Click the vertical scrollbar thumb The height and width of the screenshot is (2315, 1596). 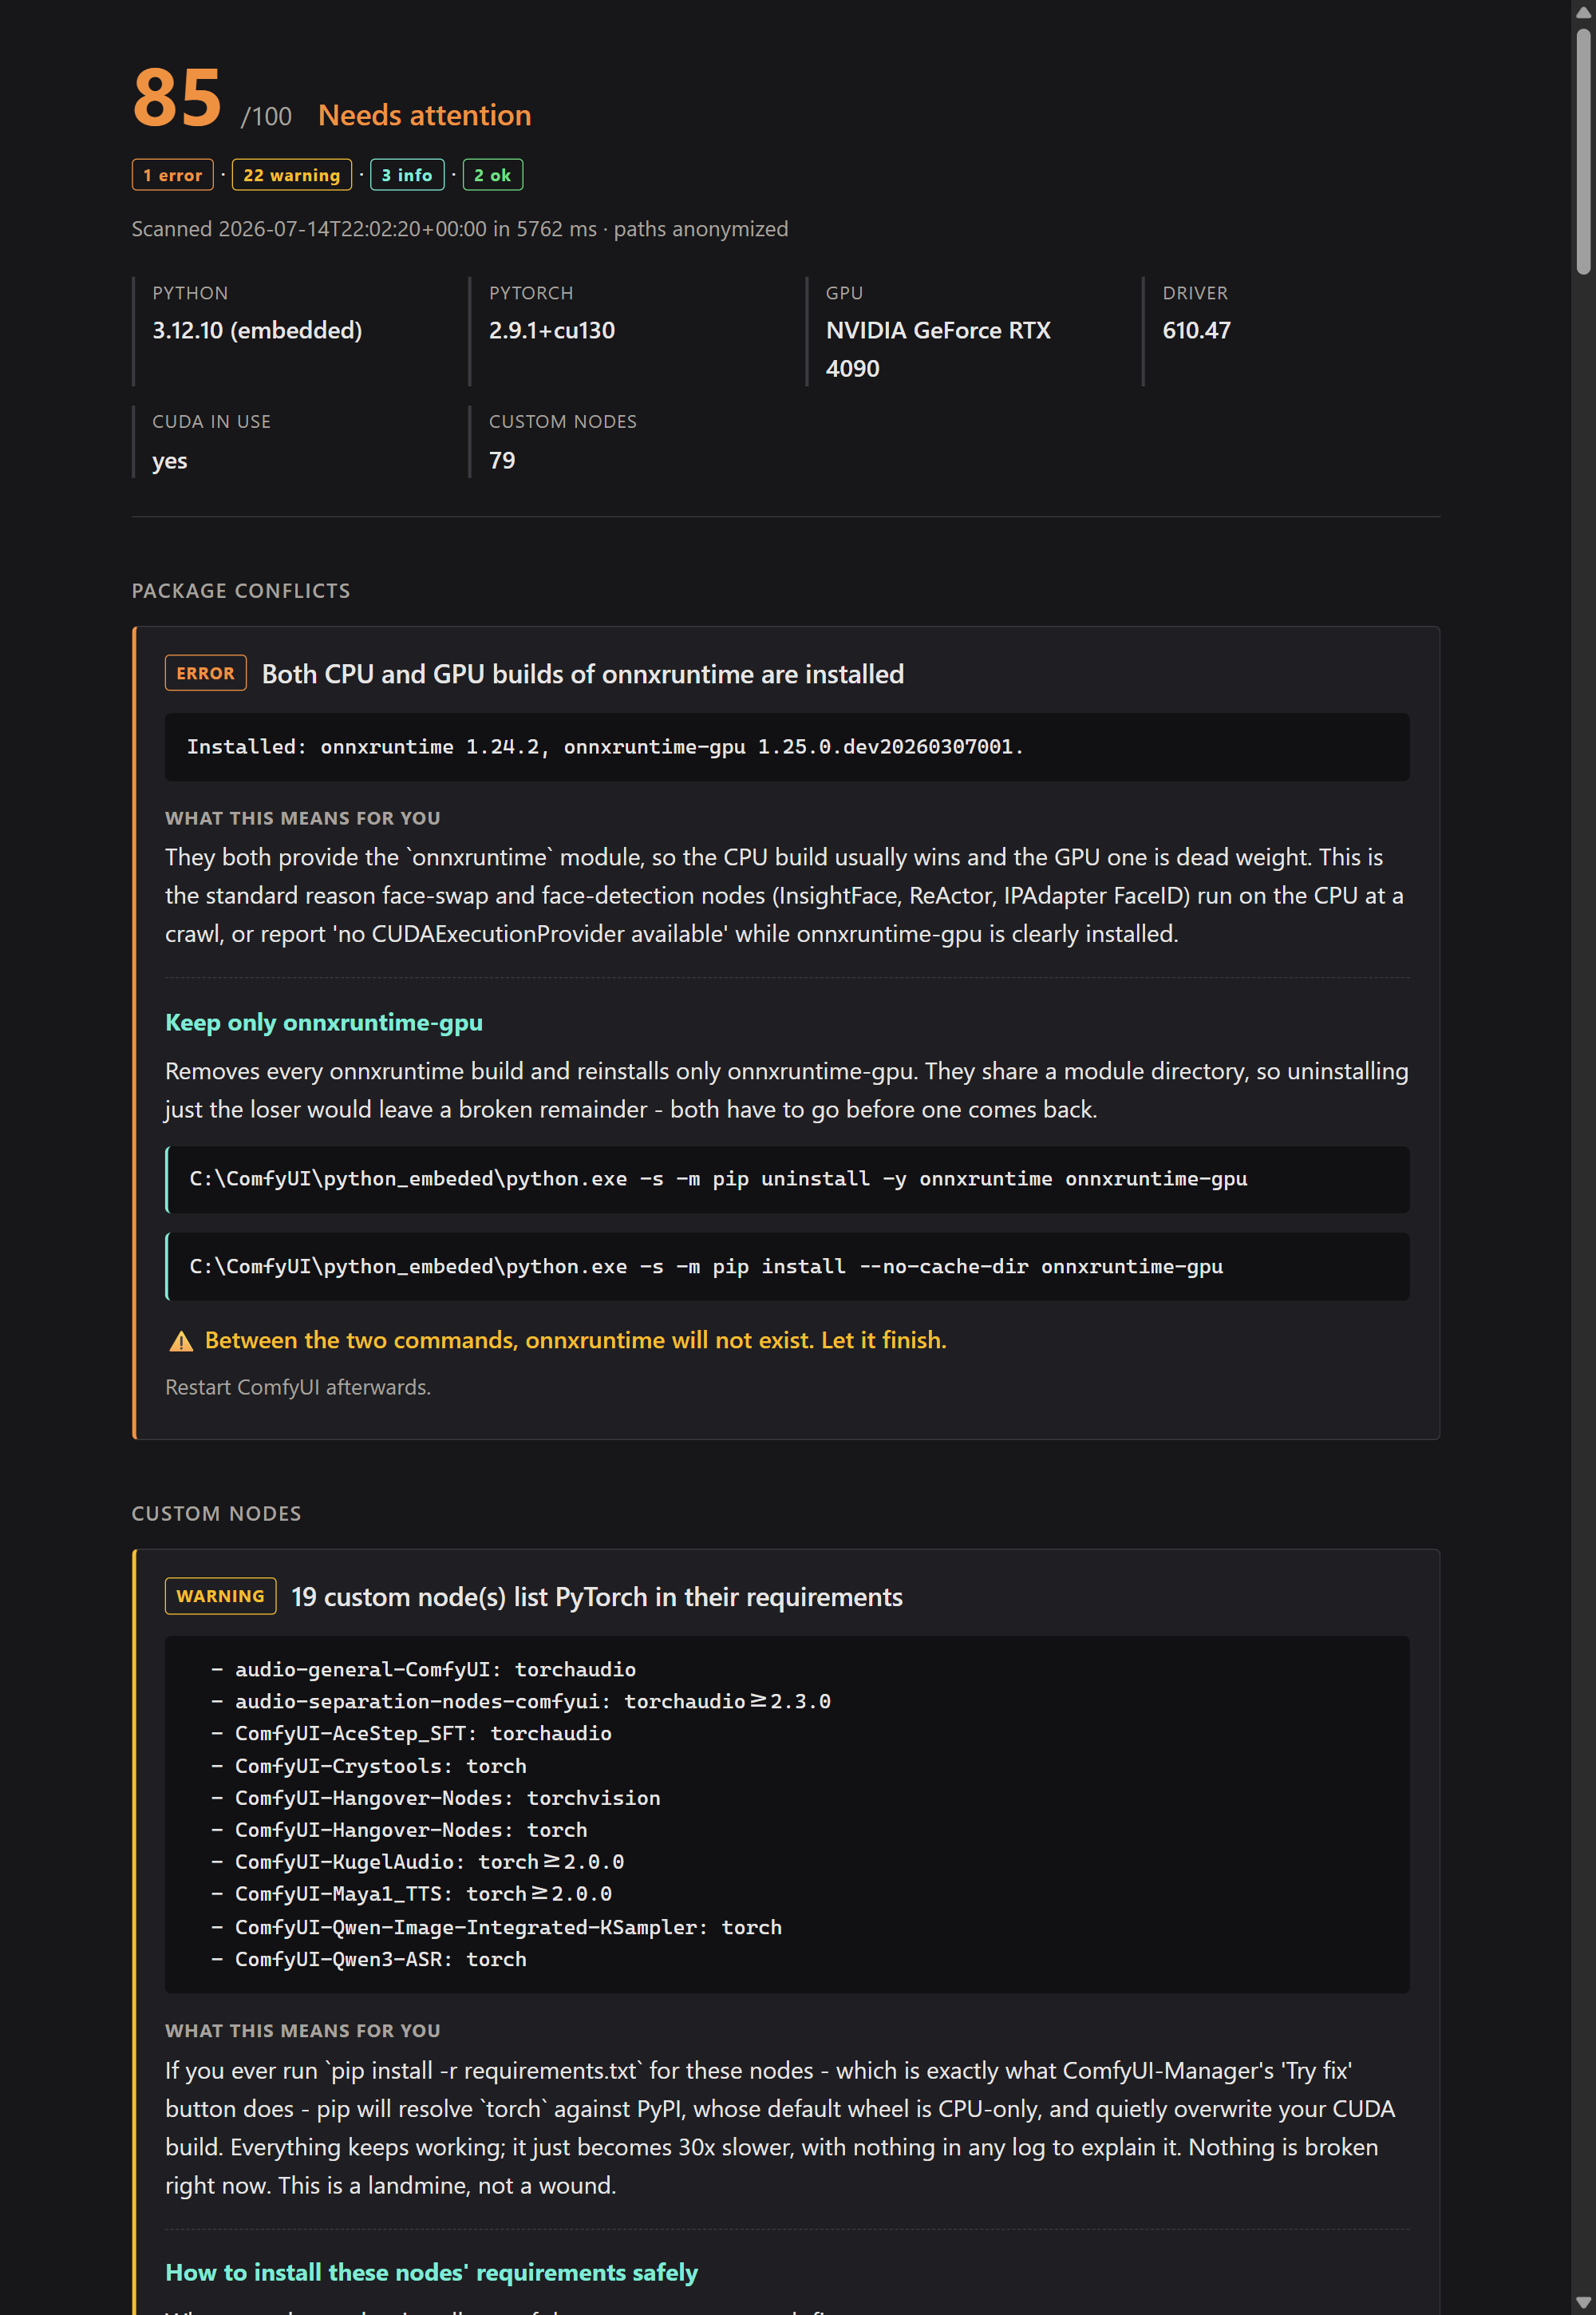1583,151
